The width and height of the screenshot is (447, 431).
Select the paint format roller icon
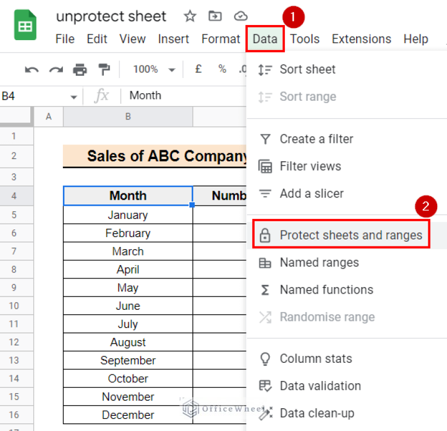104,69
